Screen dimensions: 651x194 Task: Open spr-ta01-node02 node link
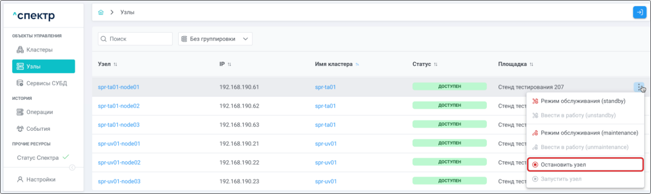pos(119,106)
